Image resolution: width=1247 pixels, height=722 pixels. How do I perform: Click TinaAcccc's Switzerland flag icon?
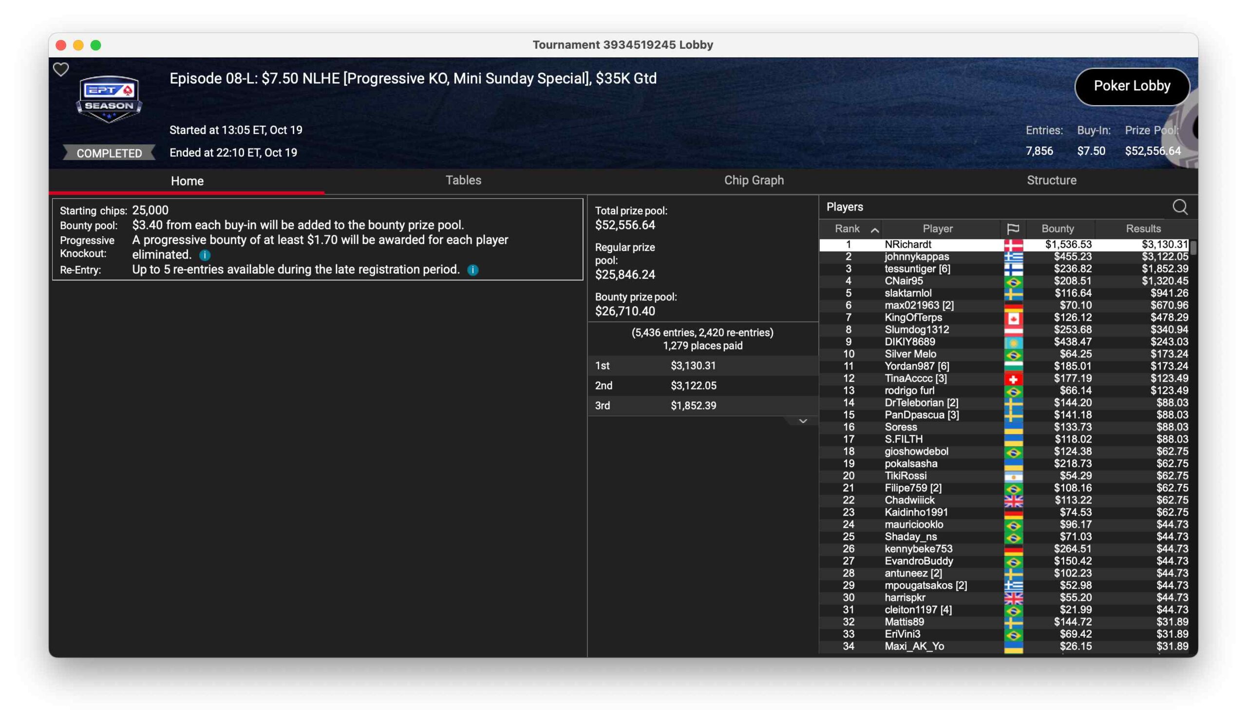[x=1013, y=379]
